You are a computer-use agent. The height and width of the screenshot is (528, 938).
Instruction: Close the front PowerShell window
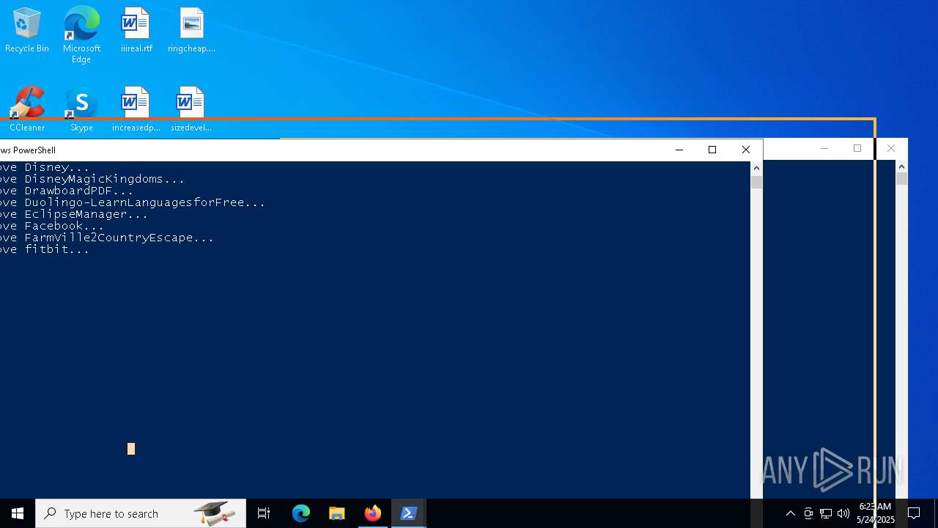tap(746, 150)
